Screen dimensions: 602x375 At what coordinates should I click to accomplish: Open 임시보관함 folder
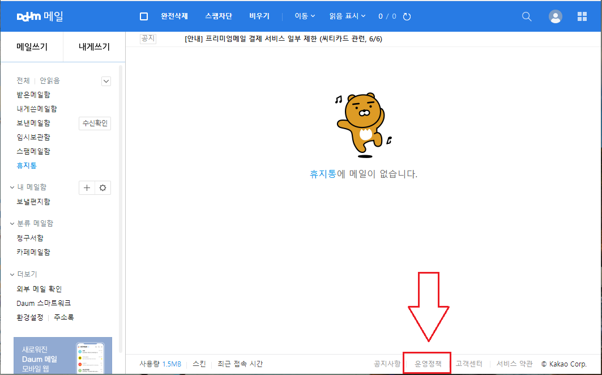(33, 137)
